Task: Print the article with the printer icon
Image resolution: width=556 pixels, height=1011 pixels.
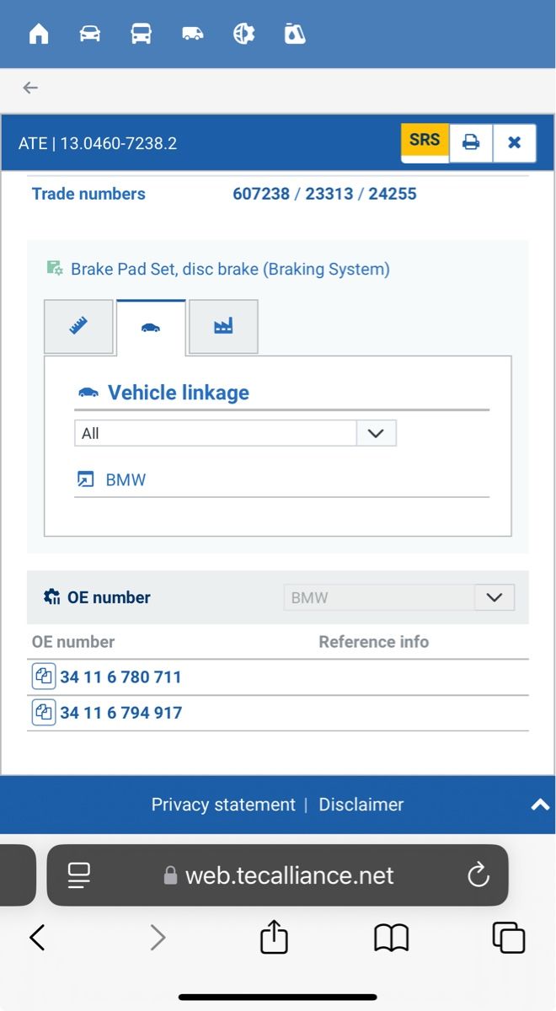Action: click(x=471, y=142)
